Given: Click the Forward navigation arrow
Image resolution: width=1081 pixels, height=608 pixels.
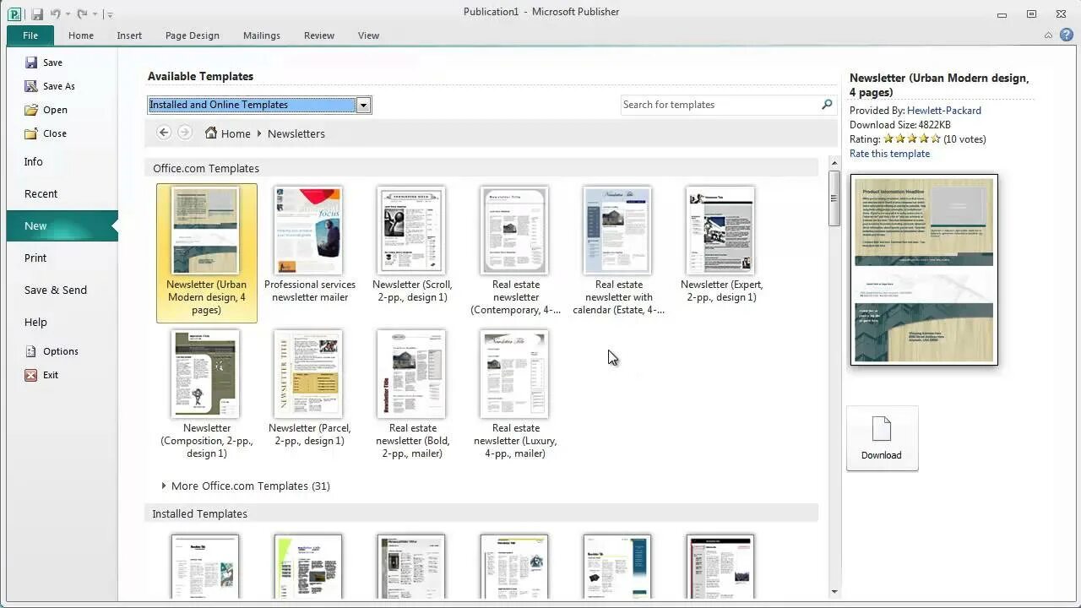Looking at the screenshot, I should [185, 133].
